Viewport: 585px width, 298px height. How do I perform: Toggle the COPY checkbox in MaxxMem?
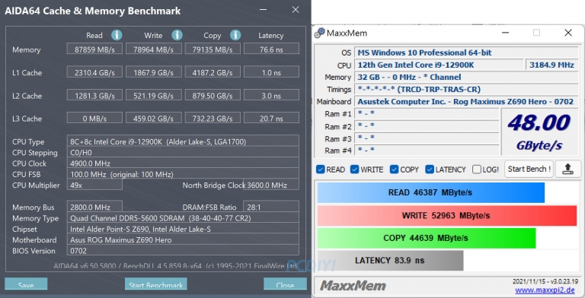[x=394, y=170]
